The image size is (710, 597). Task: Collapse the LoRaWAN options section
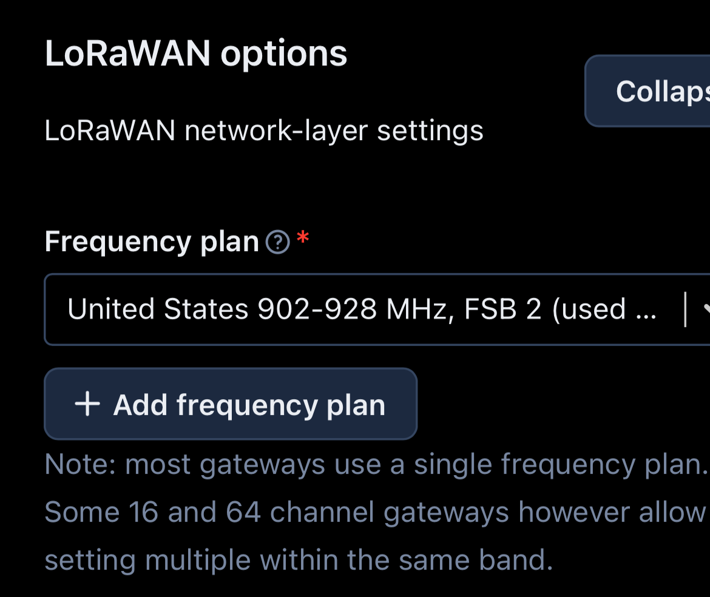[x=661, y=92]
